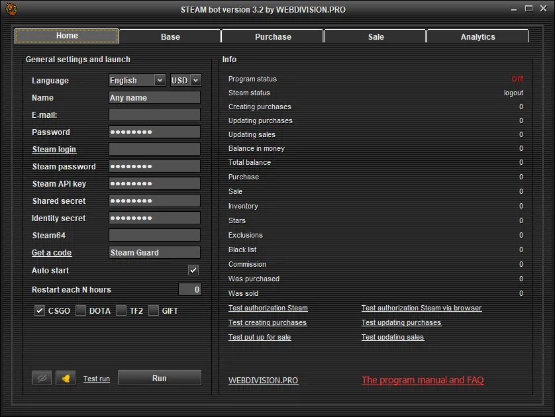Open the Purchase tab

pyautogui.click(x=273, y=36)
